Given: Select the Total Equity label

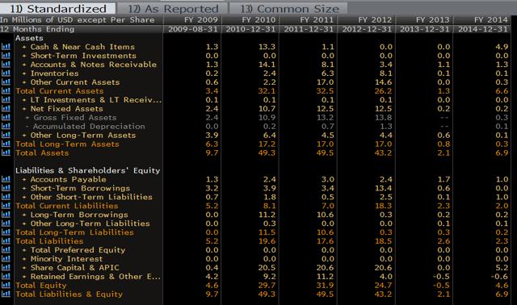Looking at the screenshot, I should 41,286.
